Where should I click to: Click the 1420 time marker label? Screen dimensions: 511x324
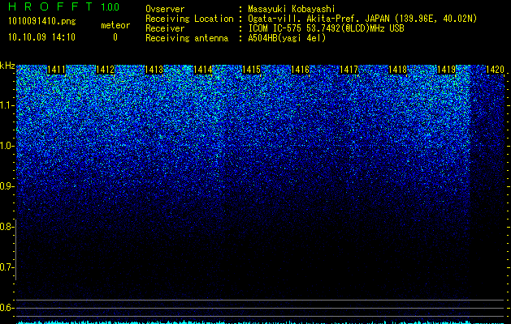click(495, 70)
